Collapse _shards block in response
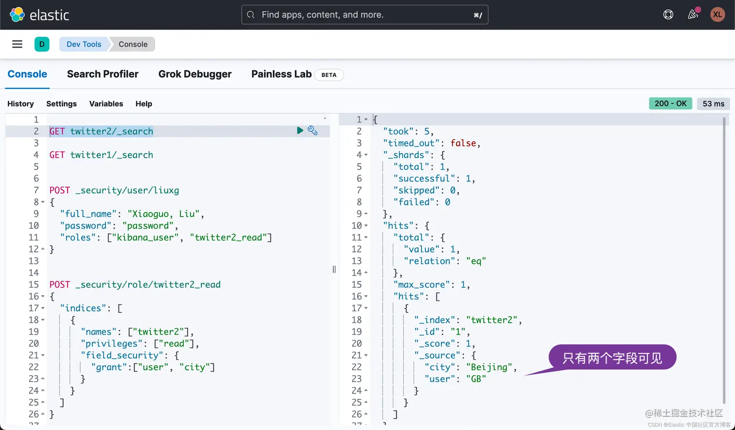Image resolution: width=735 pixels, height=430 pixels. (x=366, y=155)
